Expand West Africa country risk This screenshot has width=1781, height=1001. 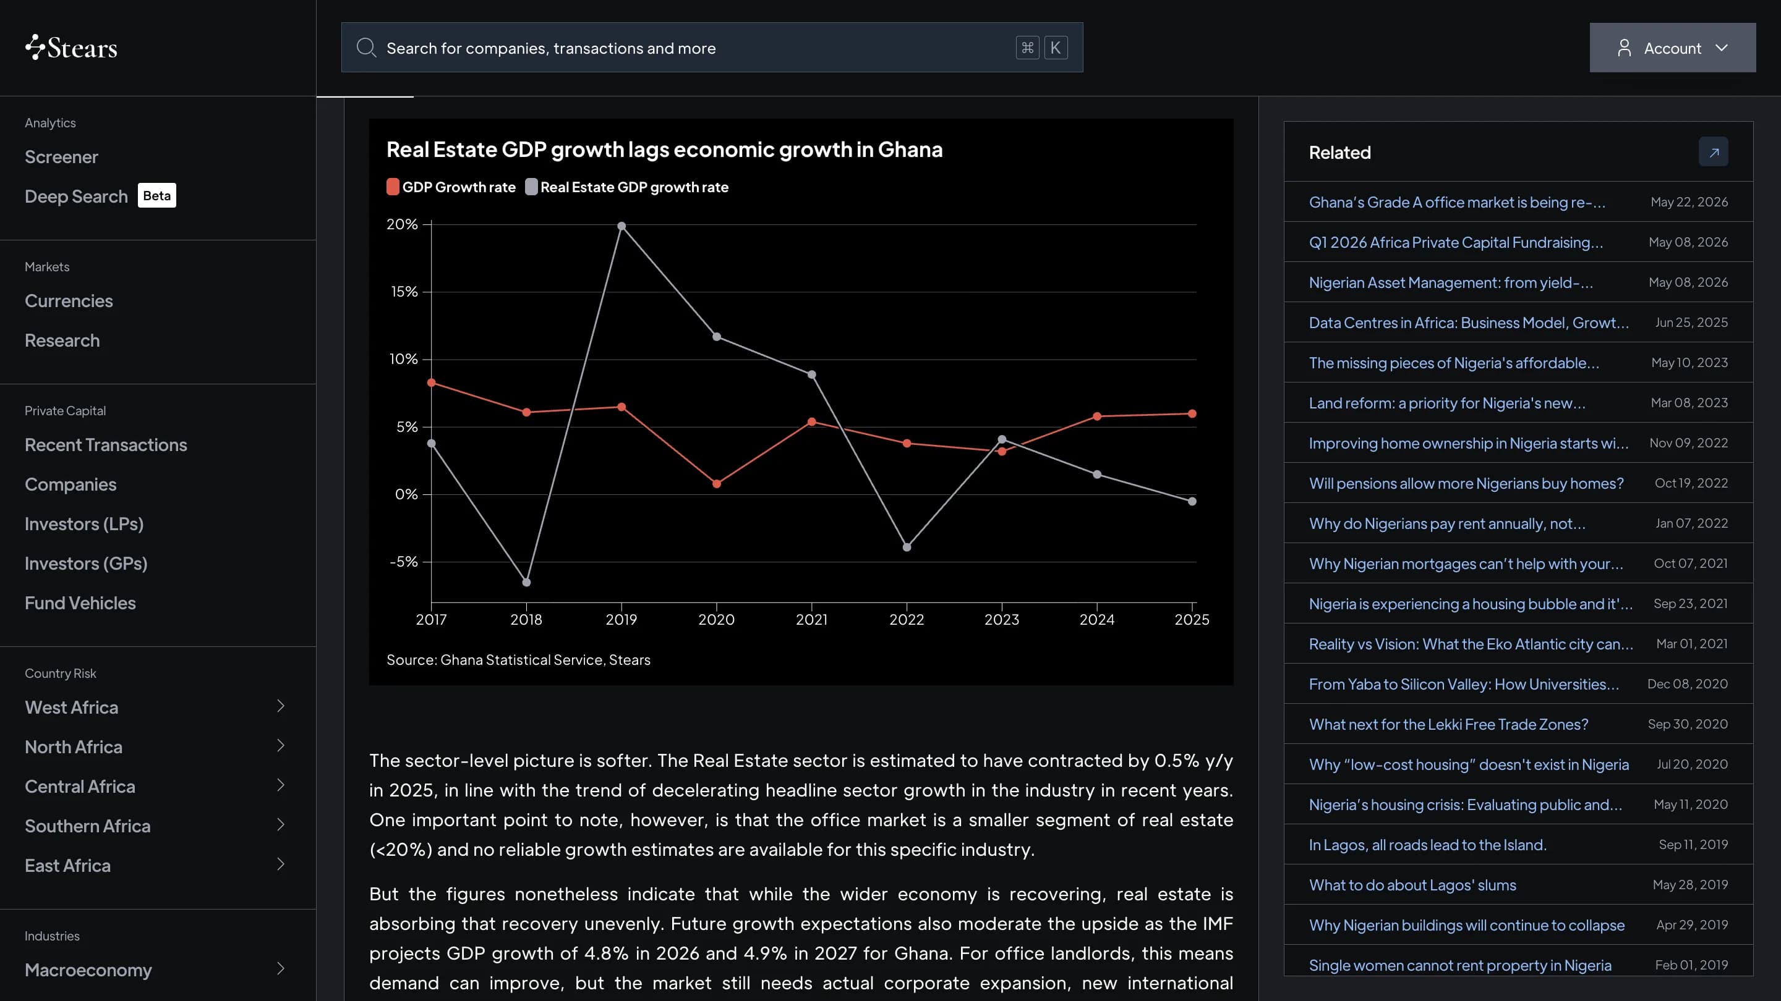[280, 706]
